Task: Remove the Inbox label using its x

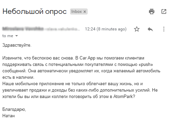Action: coord(85,11)
